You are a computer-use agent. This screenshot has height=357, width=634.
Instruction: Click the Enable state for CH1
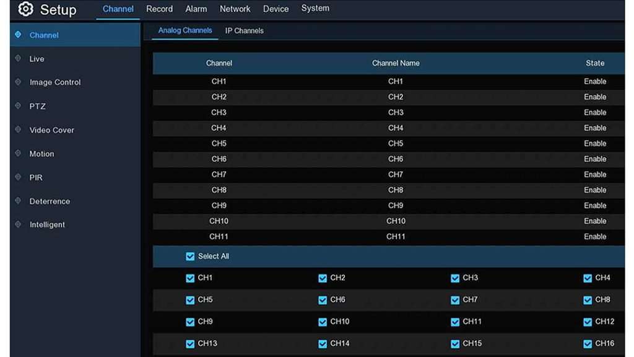[x=595, y=81]
